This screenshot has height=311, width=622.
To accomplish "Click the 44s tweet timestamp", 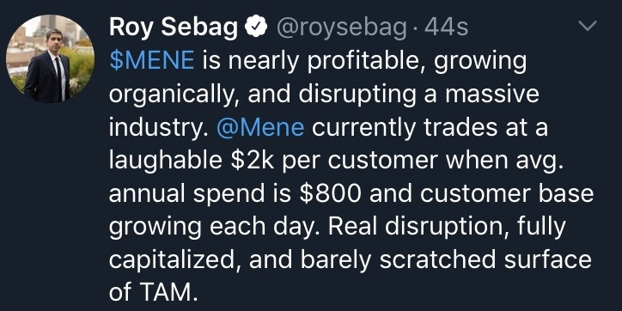I will click(446, 27).
